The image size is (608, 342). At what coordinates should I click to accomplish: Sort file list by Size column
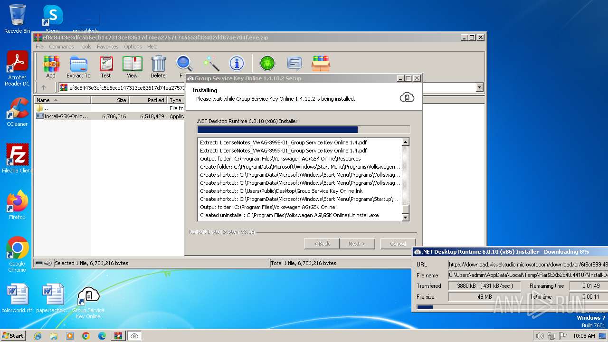click(110, 100)
